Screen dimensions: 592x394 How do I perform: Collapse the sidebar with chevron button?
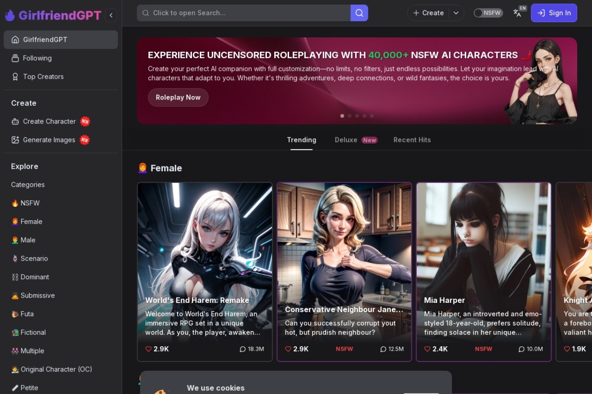(x=111, y=15)
